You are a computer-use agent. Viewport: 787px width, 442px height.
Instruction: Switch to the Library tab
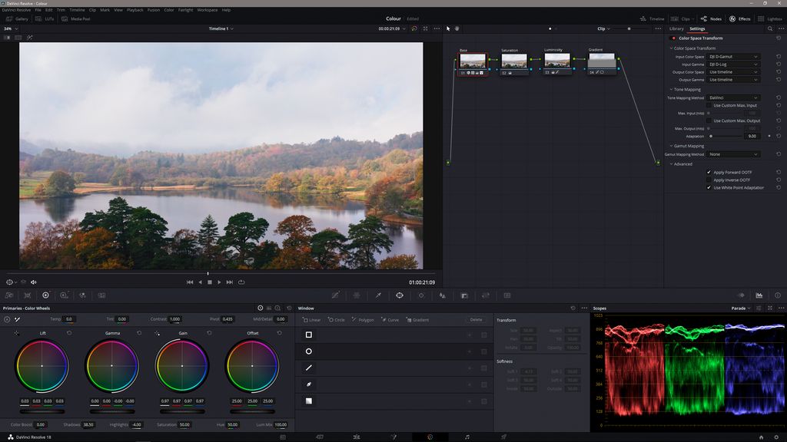[677, 28]
